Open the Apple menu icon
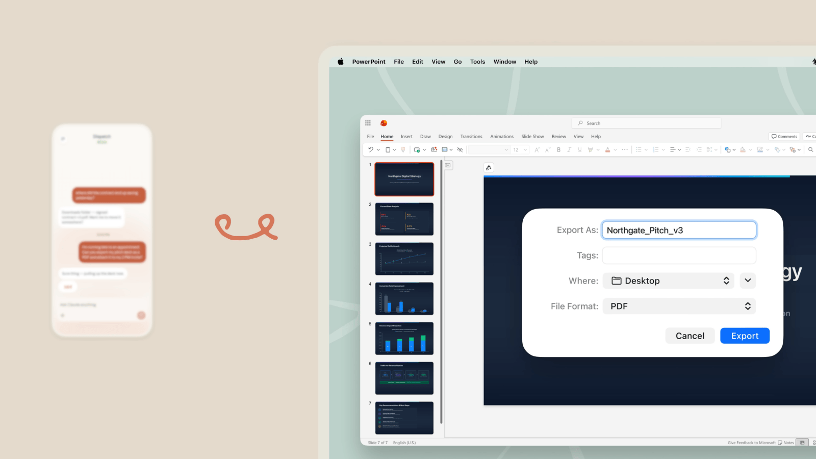The image size is (816, 459). (x=340, y=62)
